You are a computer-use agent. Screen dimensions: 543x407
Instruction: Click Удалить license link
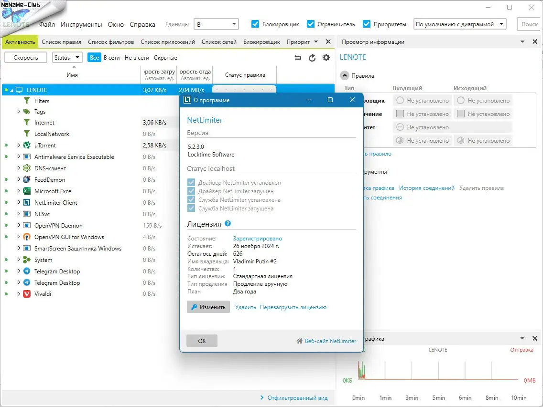[x=246, y=307]
